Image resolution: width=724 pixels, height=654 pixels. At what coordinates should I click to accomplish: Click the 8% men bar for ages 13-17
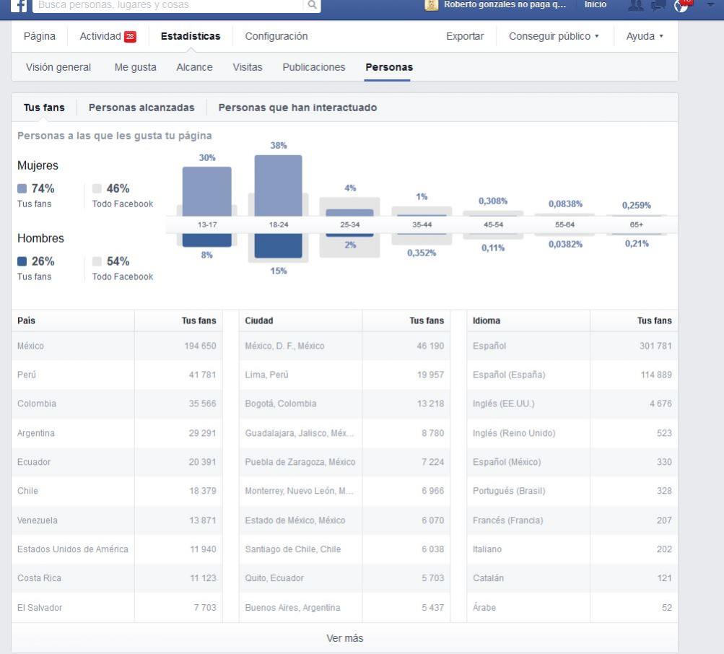[207, 240]
